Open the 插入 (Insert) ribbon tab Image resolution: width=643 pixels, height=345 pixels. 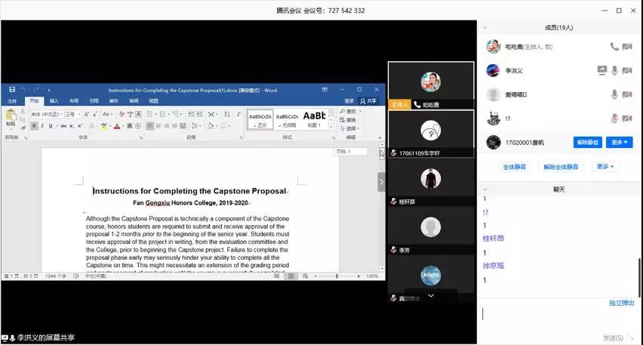point(54,100)
